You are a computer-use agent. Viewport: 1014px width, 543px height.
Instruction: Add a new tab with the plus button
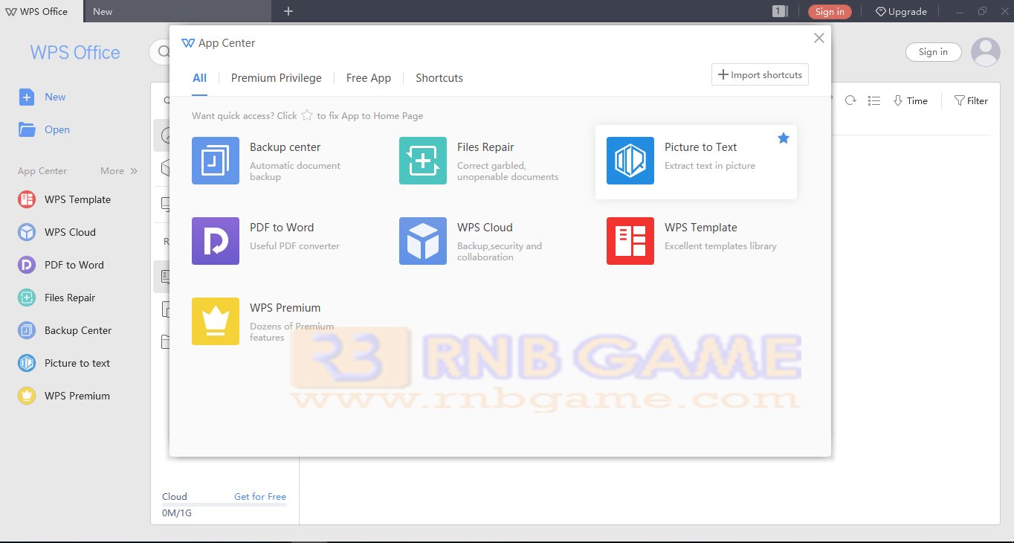tap(288, 11)
